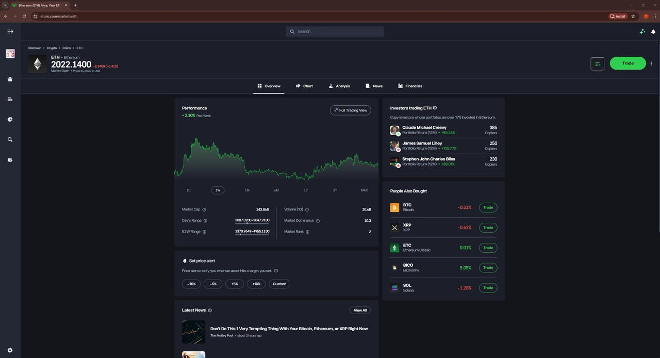Open the three-dot menu beside Trade
This screenshot has width=660, height=358.
(651, 63)
